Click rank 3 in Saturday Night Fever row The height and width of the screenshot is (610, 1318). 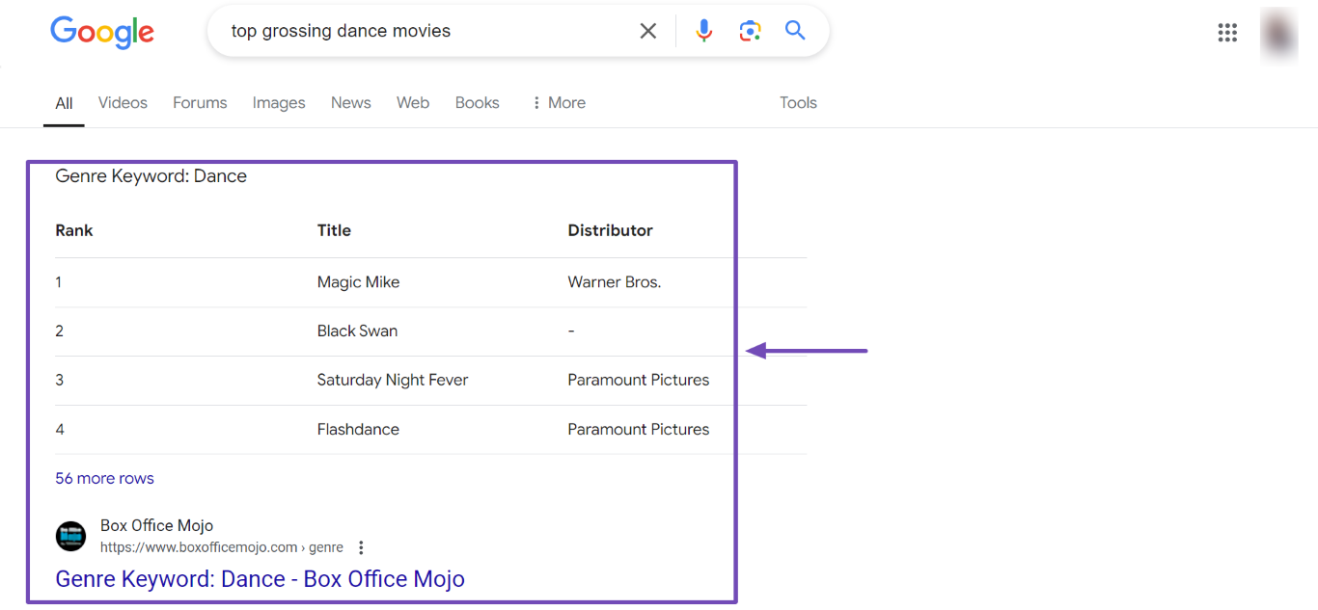(x=59, y=380)
